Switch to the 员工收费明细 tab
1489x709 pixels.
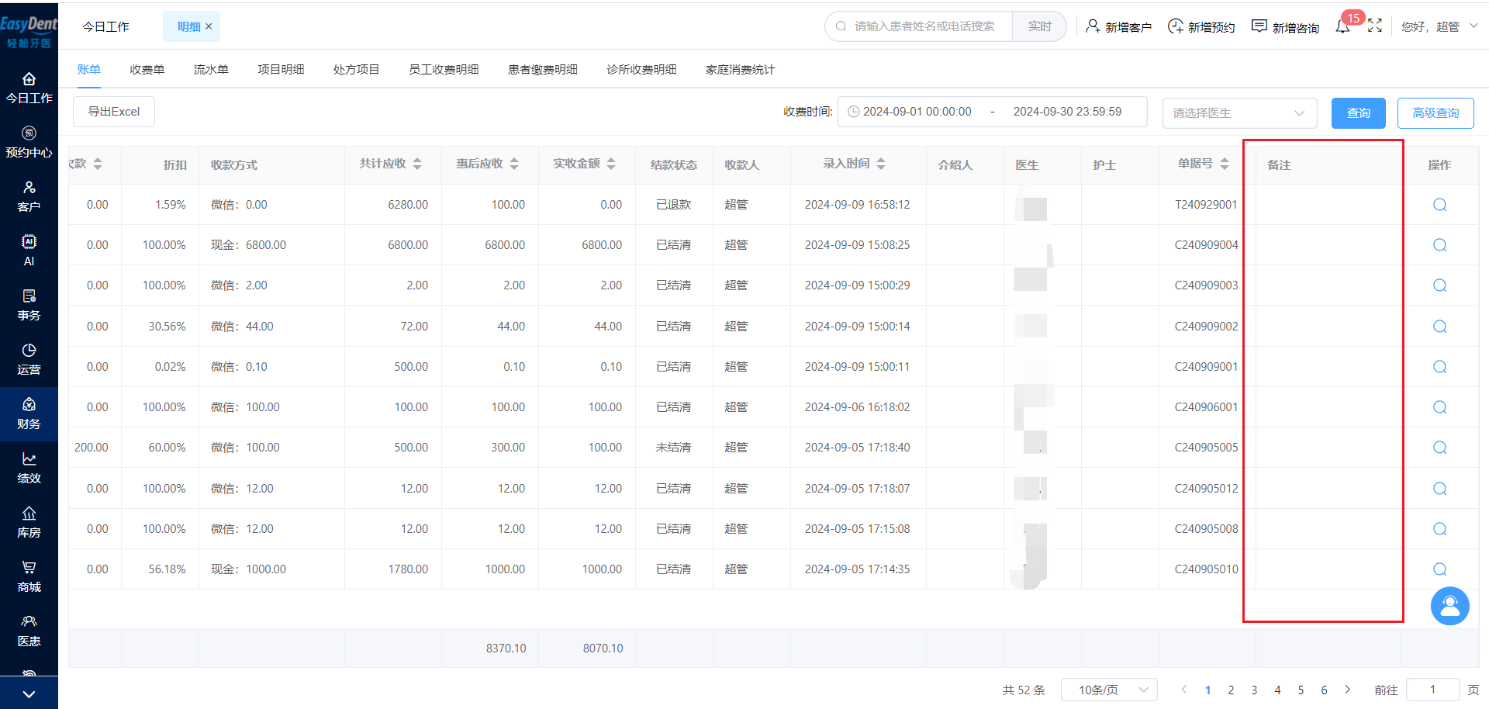[444, 70]
